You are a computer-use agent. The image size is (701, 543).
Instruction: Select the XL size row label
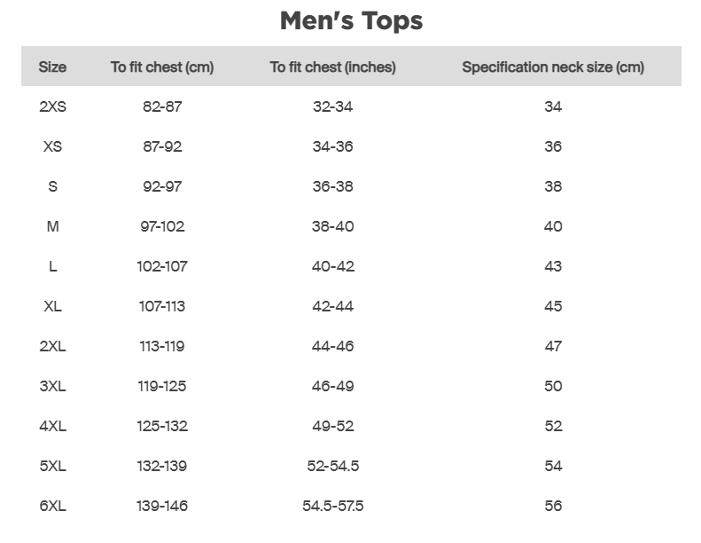tap(52, 306)
